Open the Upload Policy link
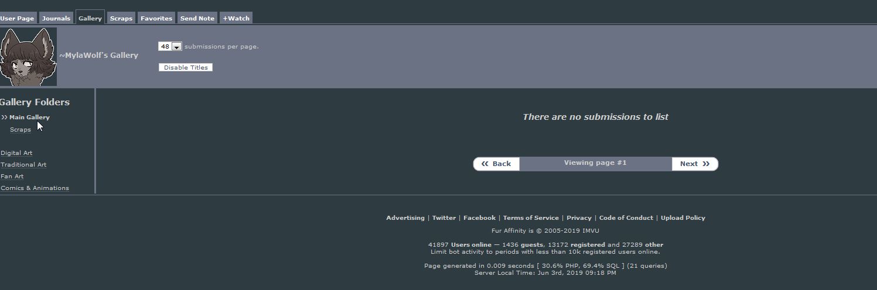The image size is (877, 290). click(x=683, y=218)
